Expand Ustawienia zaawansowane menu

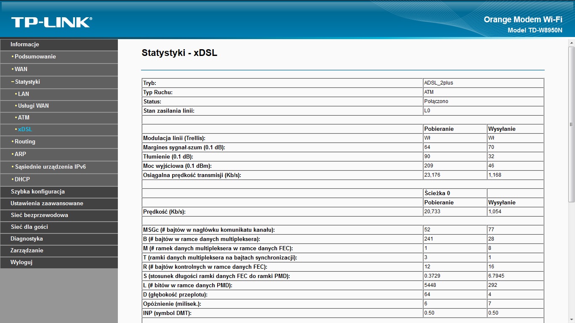(59, 204)
